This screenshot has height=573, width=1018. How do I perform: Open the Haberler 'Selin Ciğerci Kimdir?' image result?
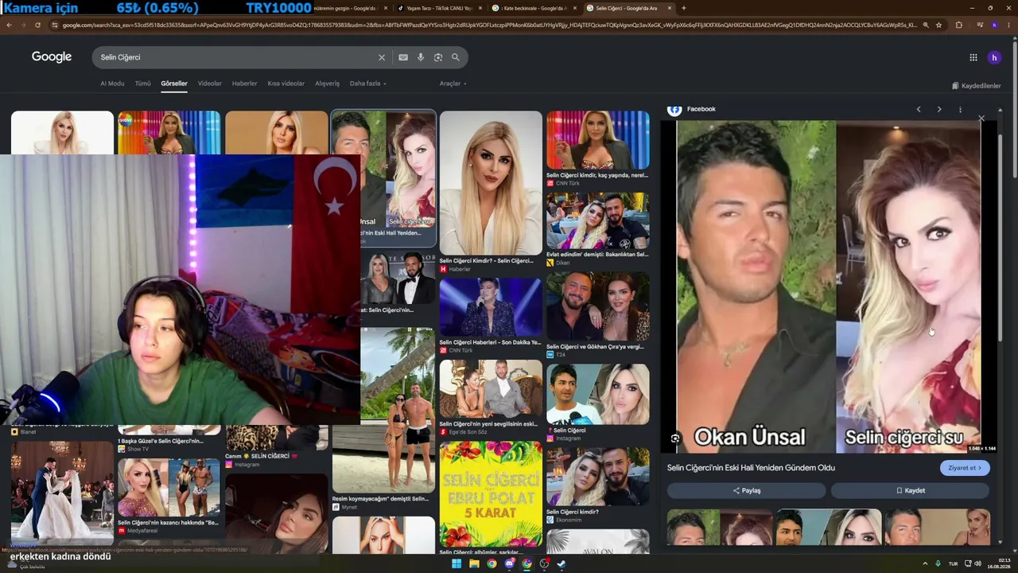point(491,192)
